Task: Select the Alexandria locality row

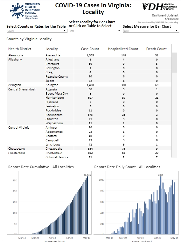Action: pyautogui.click(x=89, y=55)
